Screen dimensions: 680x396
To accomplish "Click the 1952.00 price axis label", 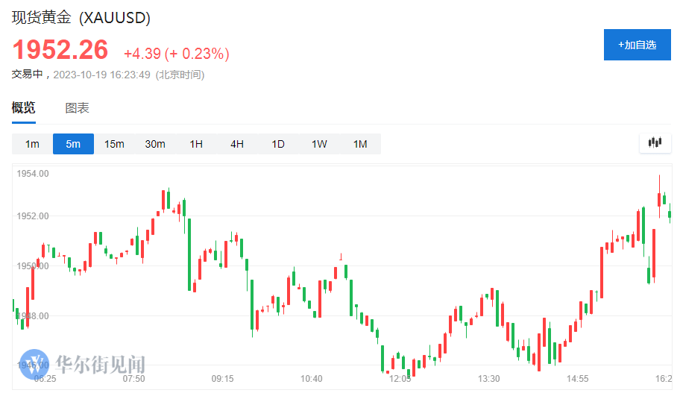I will point(33,216).
